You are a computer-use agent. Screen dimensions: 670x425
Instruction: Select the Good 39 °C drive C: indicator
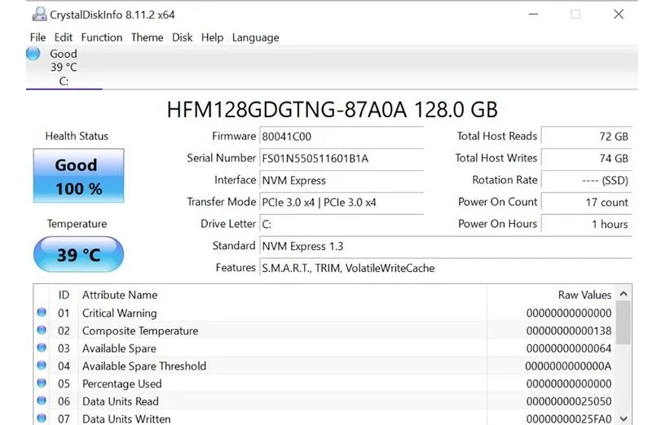62,67
